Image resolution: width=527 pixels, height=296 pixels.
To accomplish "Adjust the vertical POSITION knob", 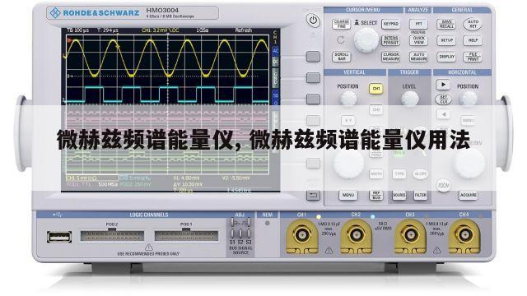I will [348, 99].
